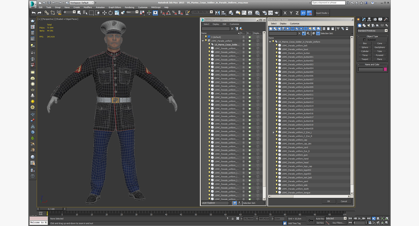Enable the AutoGrid checkbox
Image resolution: width=419 pixels, height=226 pixels.
point(364,40)
